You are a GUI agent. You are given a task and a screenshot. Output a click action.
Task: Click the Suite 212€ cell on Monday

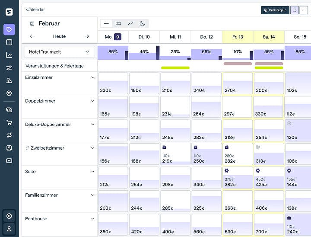coord(113,178)
